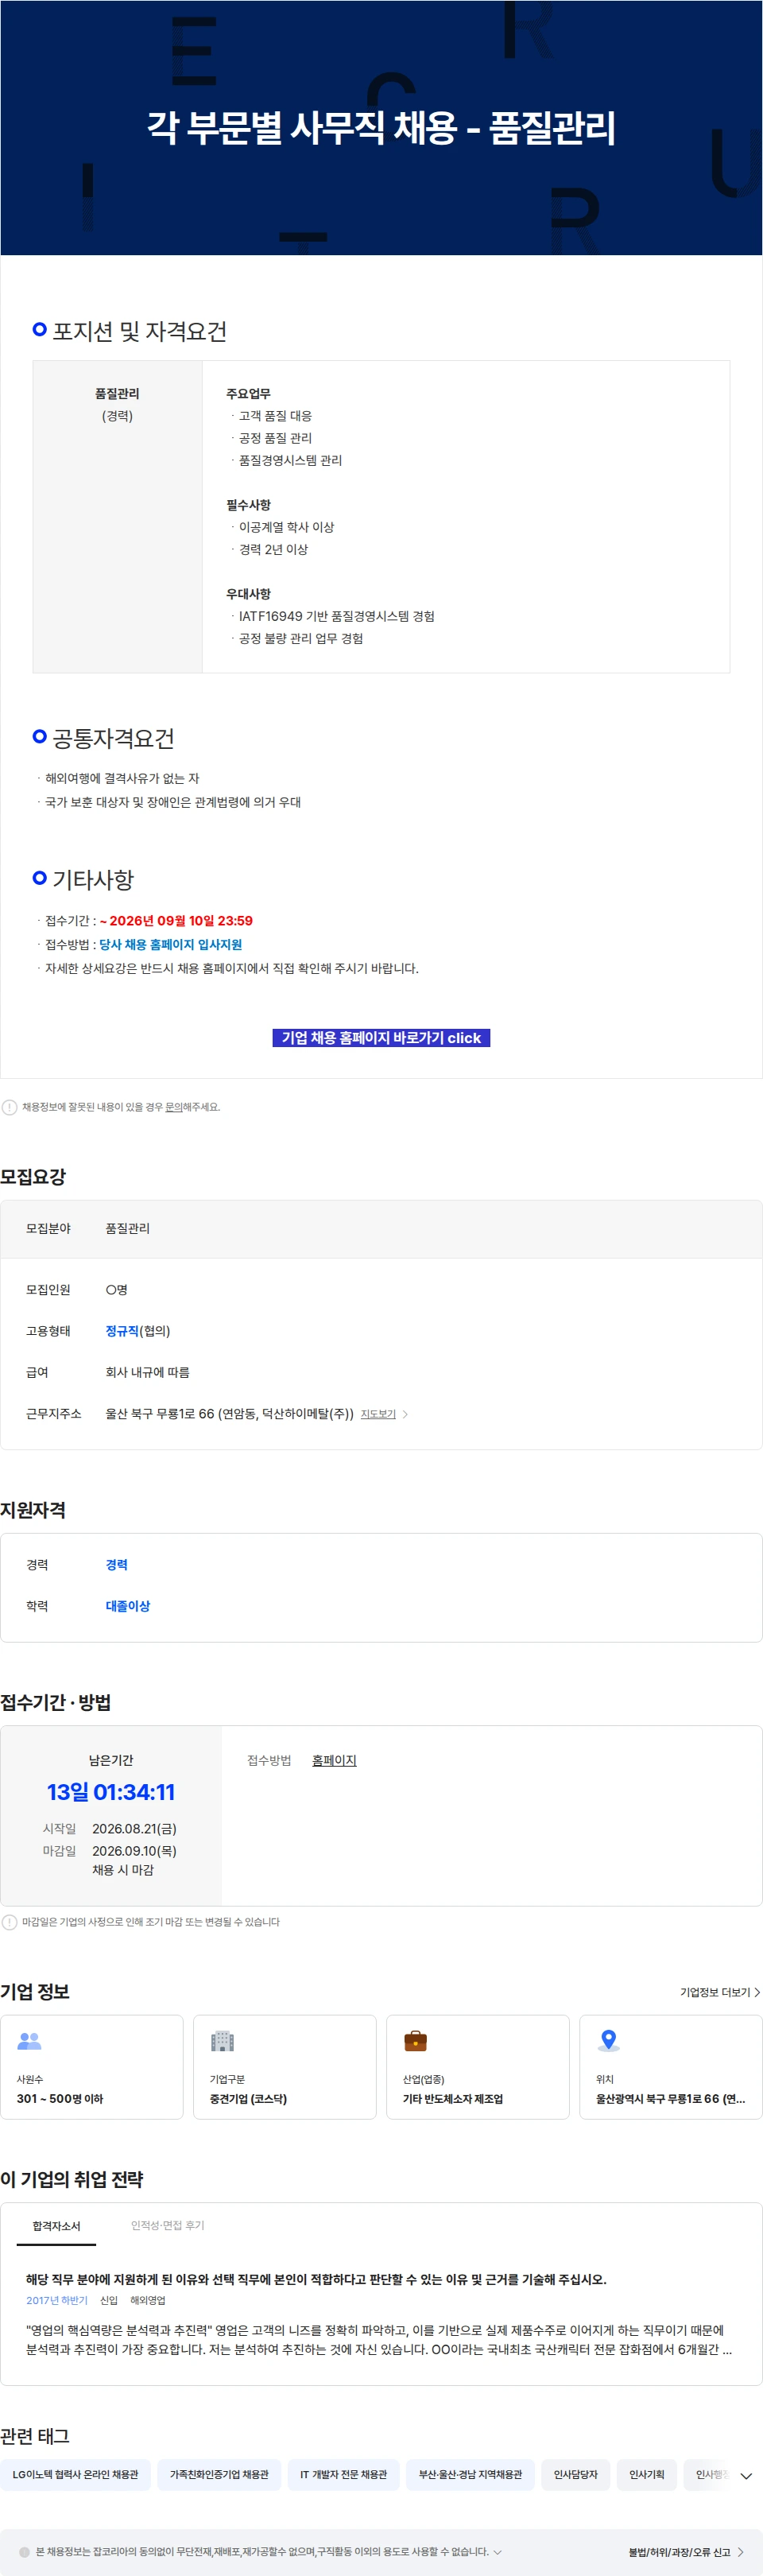
Task: Click the info icon beside 채용정보에 잘못된 내용
Action: [10, 1107]
